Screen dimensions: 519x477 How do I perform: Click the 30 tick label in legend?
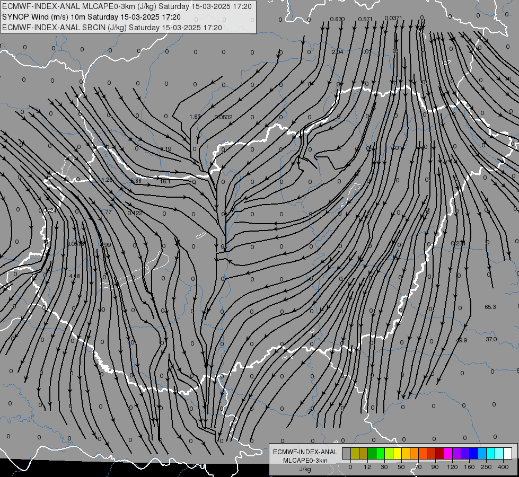pyautogui.click(x=384, y=467)
